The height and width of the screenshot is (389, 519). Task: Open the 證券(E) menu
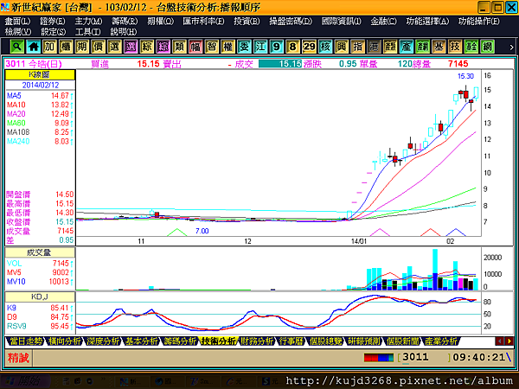tap(53, 22)
